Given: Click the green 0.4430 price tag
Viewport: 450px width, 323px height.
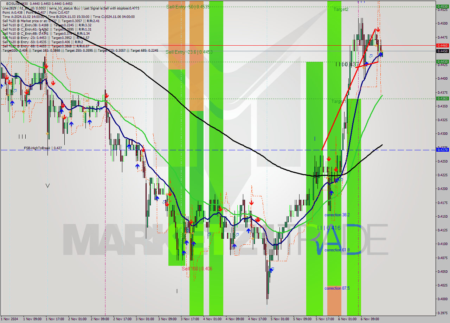Looking at the screenshot, I should [442, 61].
